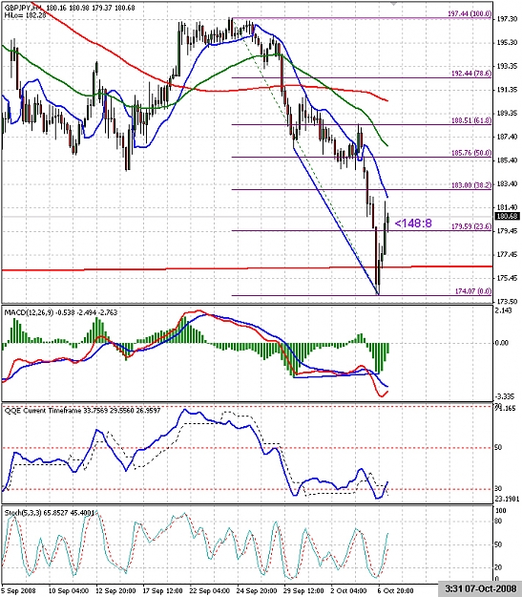
Task: Click the current price tag 180.68
Action: tap(507, 217)
